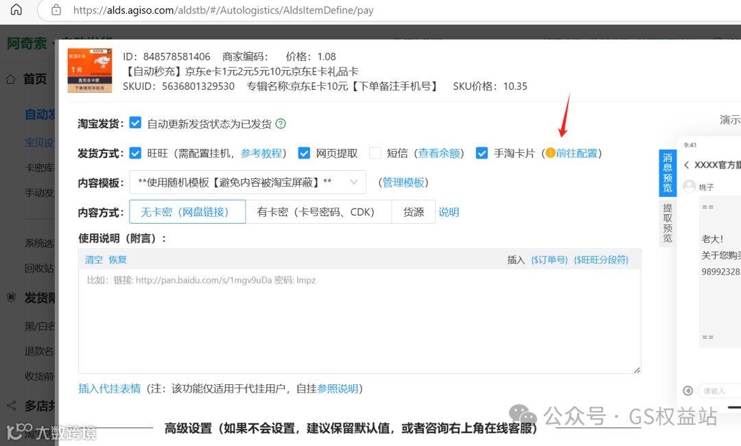This screenshot has width=741, height=446.
Task: Select 无卡密（网盘链接） tab
Action: coord(187,211)
